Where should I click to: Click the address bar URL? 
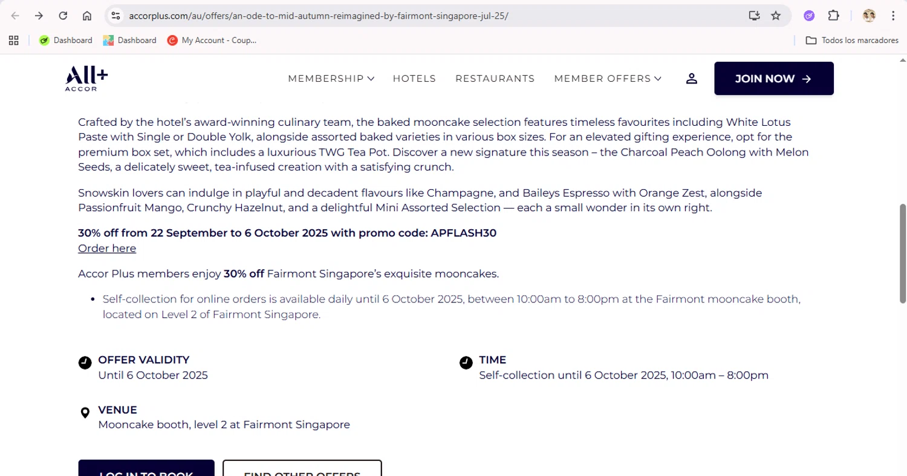tap(319, 16)
